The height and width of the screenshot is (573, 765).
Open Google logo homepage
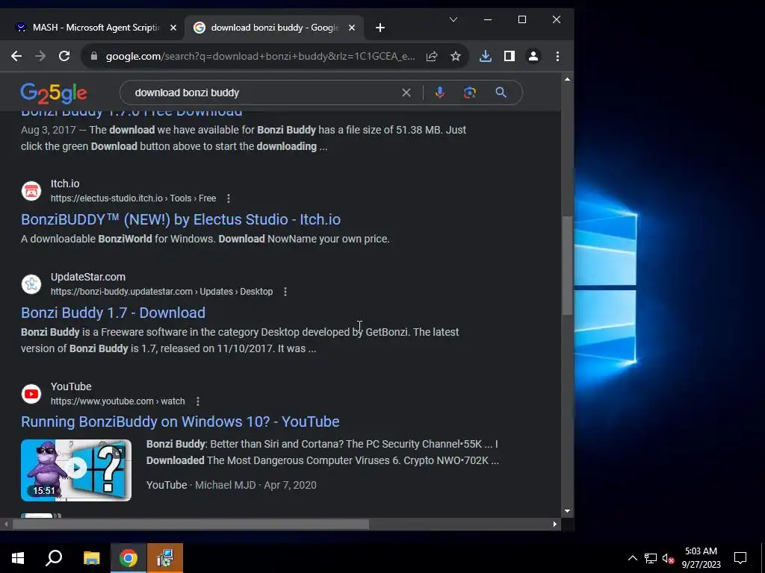54,93
